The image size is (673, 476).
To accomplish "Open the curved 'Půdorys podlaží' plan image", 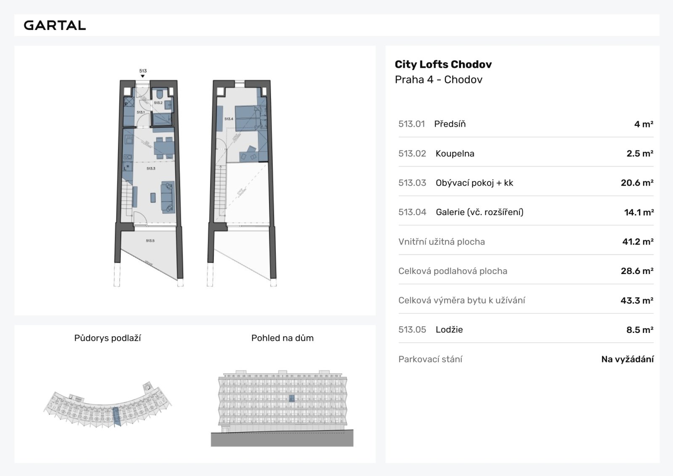I will click(x=108, y=404).
